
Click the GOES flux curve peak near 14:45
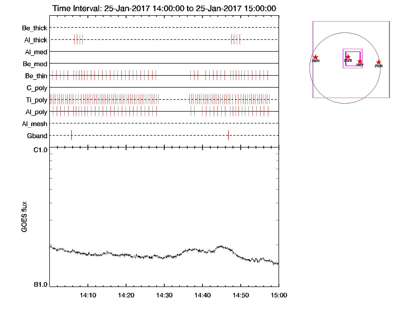pos(221,246)
